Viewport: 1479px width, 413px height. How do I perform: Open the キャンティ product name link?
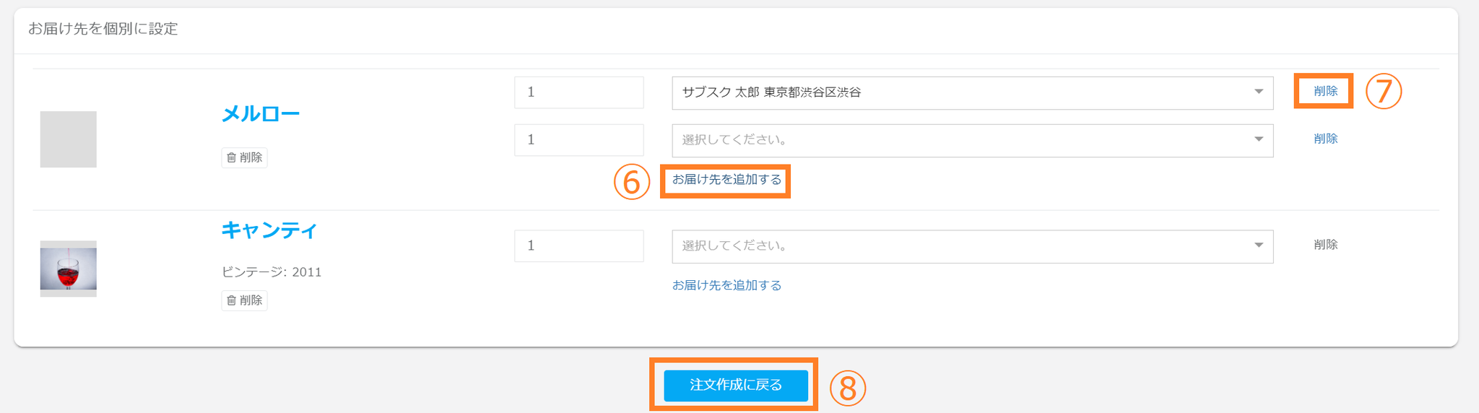click(x=269, y=230)
